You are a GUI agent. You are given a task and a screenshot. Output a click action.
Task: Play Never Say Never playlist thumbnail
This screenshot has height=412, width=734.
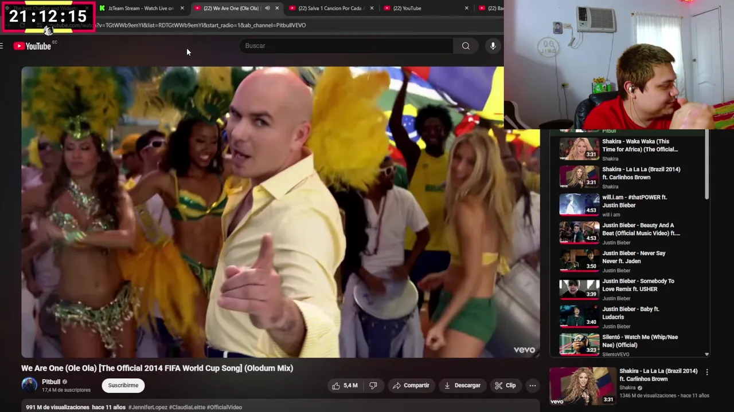(x=579, y=261)
